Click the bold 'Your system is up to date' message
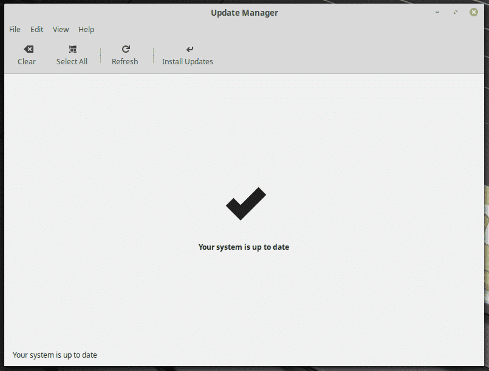489x371 pixels. click(x=244, y=247)
